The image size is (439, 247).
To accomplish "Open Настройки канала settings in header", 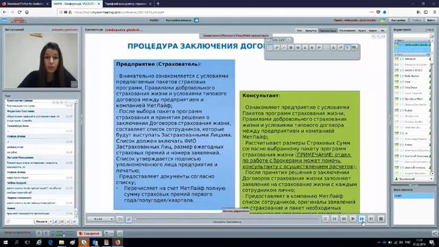I will pos(178,20).
